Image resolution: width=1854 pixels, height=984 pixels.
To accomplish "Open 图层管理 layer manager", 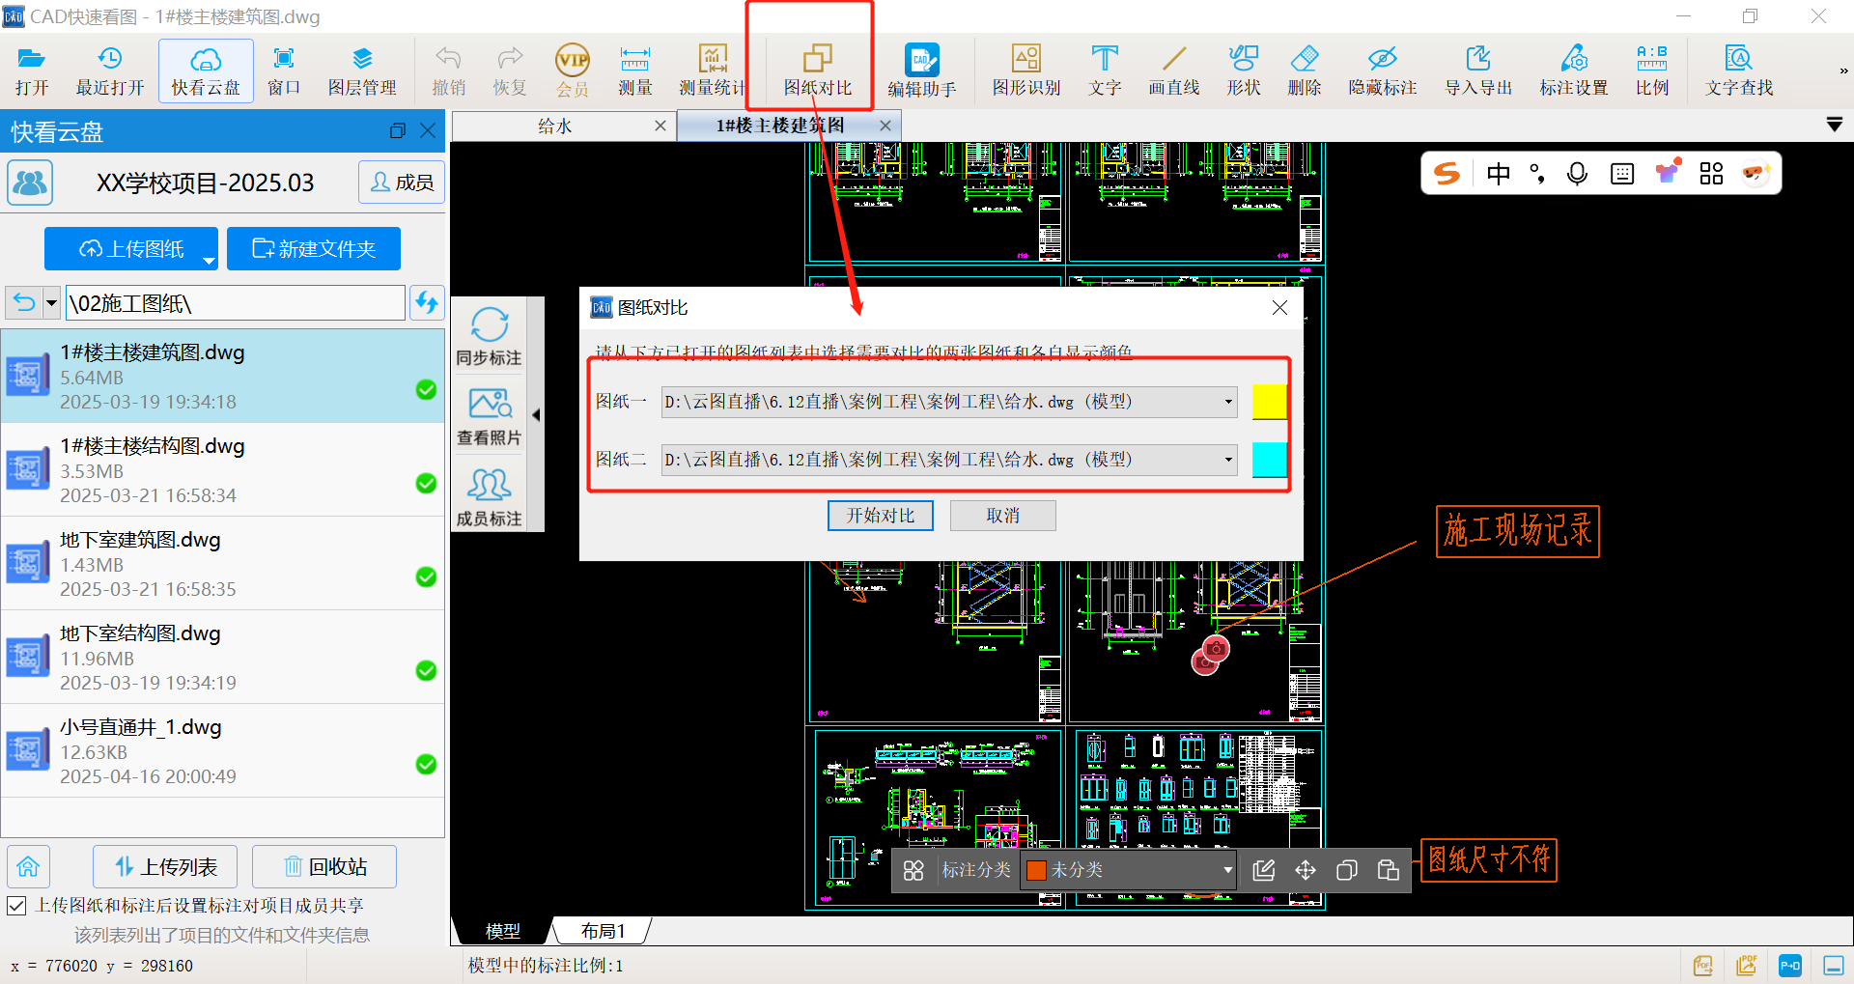I will coord(362,70).
